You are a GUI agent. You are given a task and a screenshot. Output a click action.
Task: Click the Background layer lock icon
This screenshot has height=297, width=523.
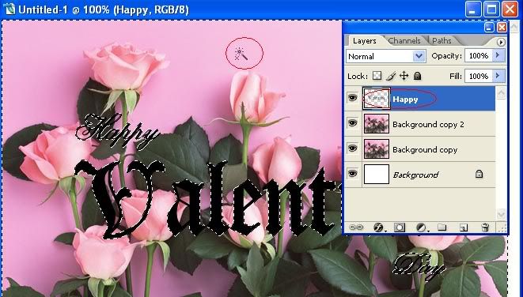tap(479, 174)
